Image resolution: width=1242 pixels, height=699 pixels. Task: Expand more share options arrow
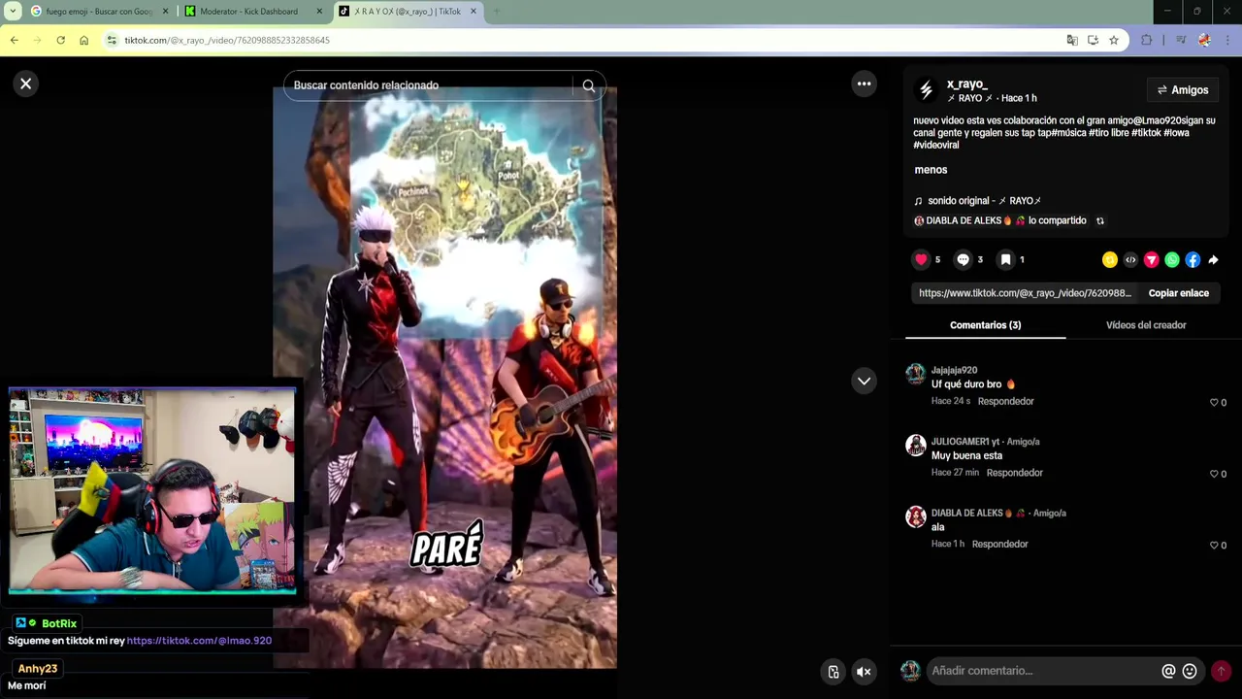point(1213,259)
